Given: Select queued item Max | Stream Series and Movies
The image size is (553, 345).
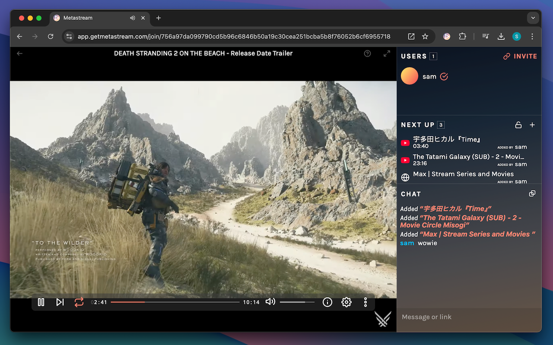Looking at the screenshot, I should click(469, 177).
